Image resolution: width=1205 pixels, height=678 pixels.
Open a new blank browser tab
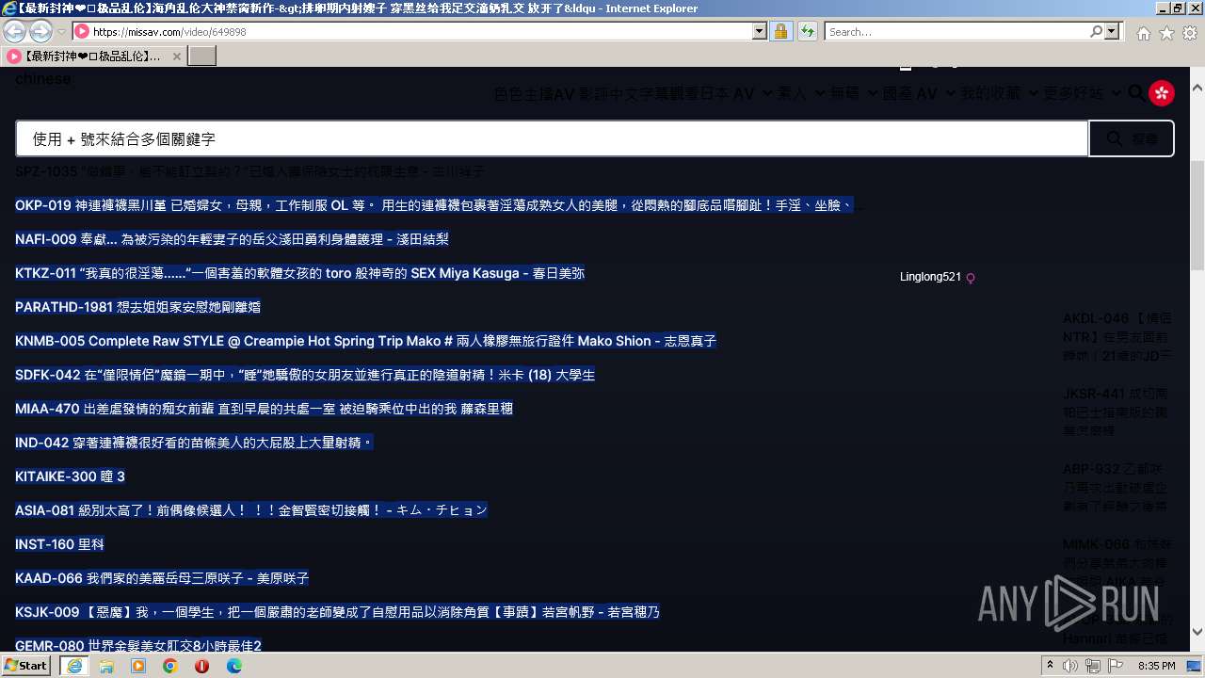(202, 56)
